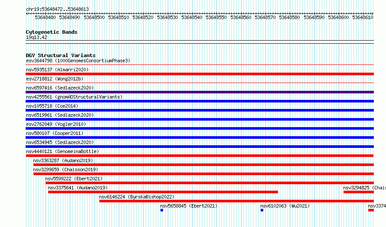Click the esv2762049 Vogler2010 blue bar
The height and width of the screenshot is (227, 386).
(200, 128)
